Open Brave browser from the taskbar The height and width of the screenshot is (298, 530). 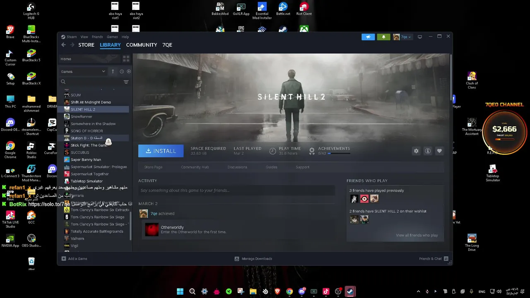(x=277, y=291)
